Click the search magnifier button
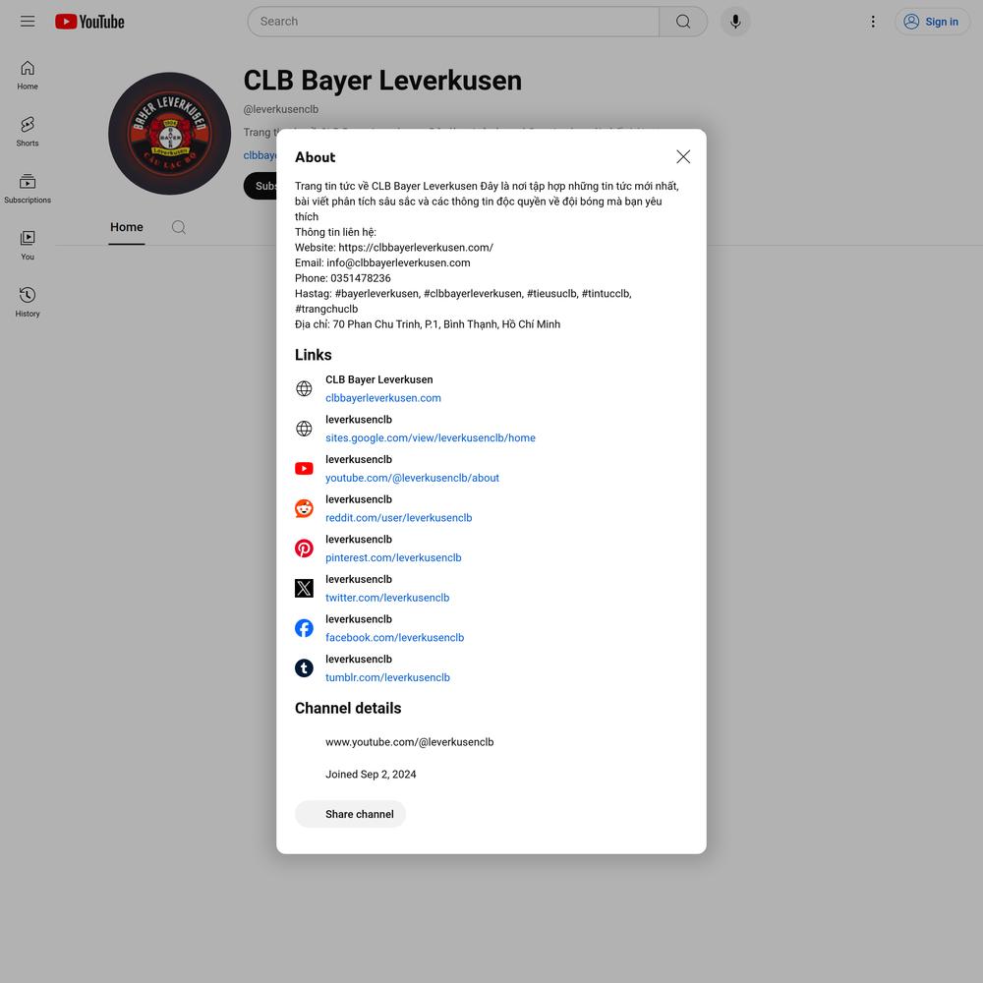The width and height of the screenshot is (983, 983). (683, 22)
